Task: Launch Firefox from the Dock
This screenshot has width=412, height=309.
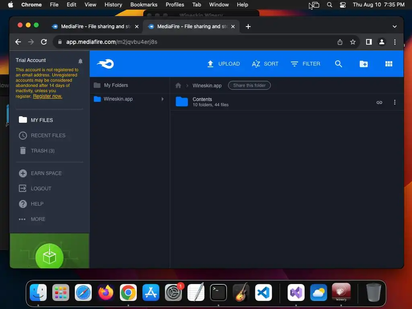Action: coord(106,293)
